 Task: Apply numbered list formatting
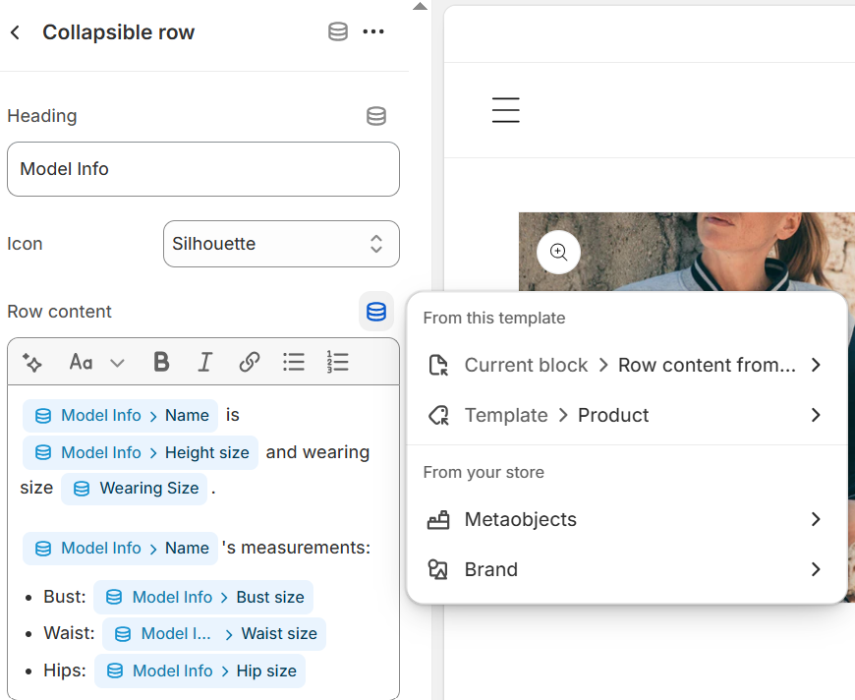(x=337, y=363)
